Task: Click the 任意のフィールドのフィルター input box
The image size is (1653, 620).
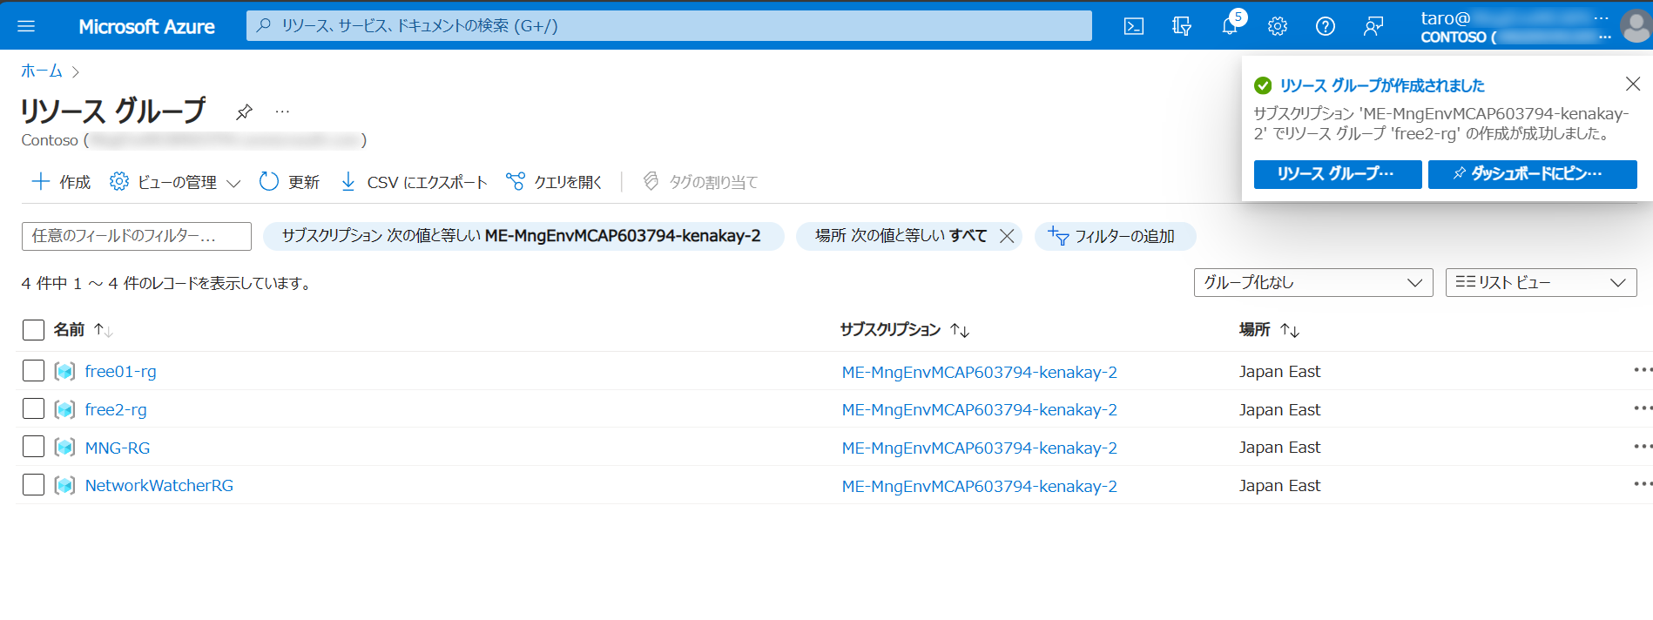Action: (x=136, y=236)
